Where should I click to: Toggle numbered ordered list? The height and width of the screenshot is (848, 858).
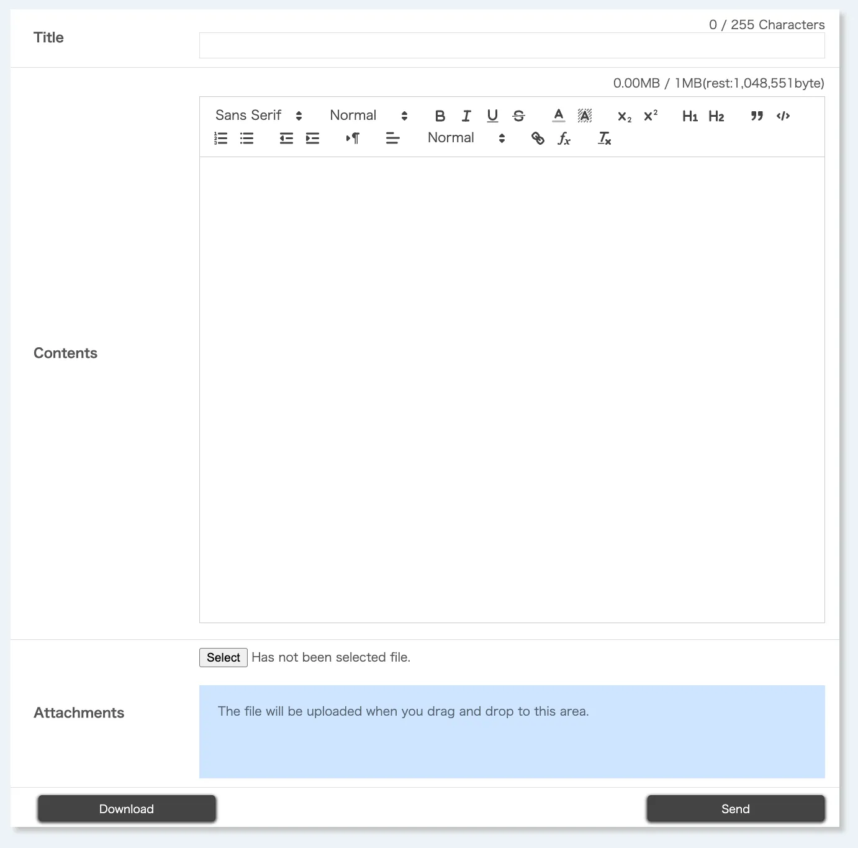(x=221, y=139)
